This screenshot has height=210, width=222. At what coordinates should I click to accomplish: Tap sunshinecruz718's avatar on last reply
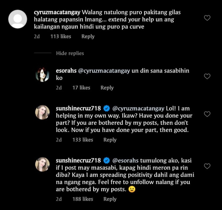(42, 164)
